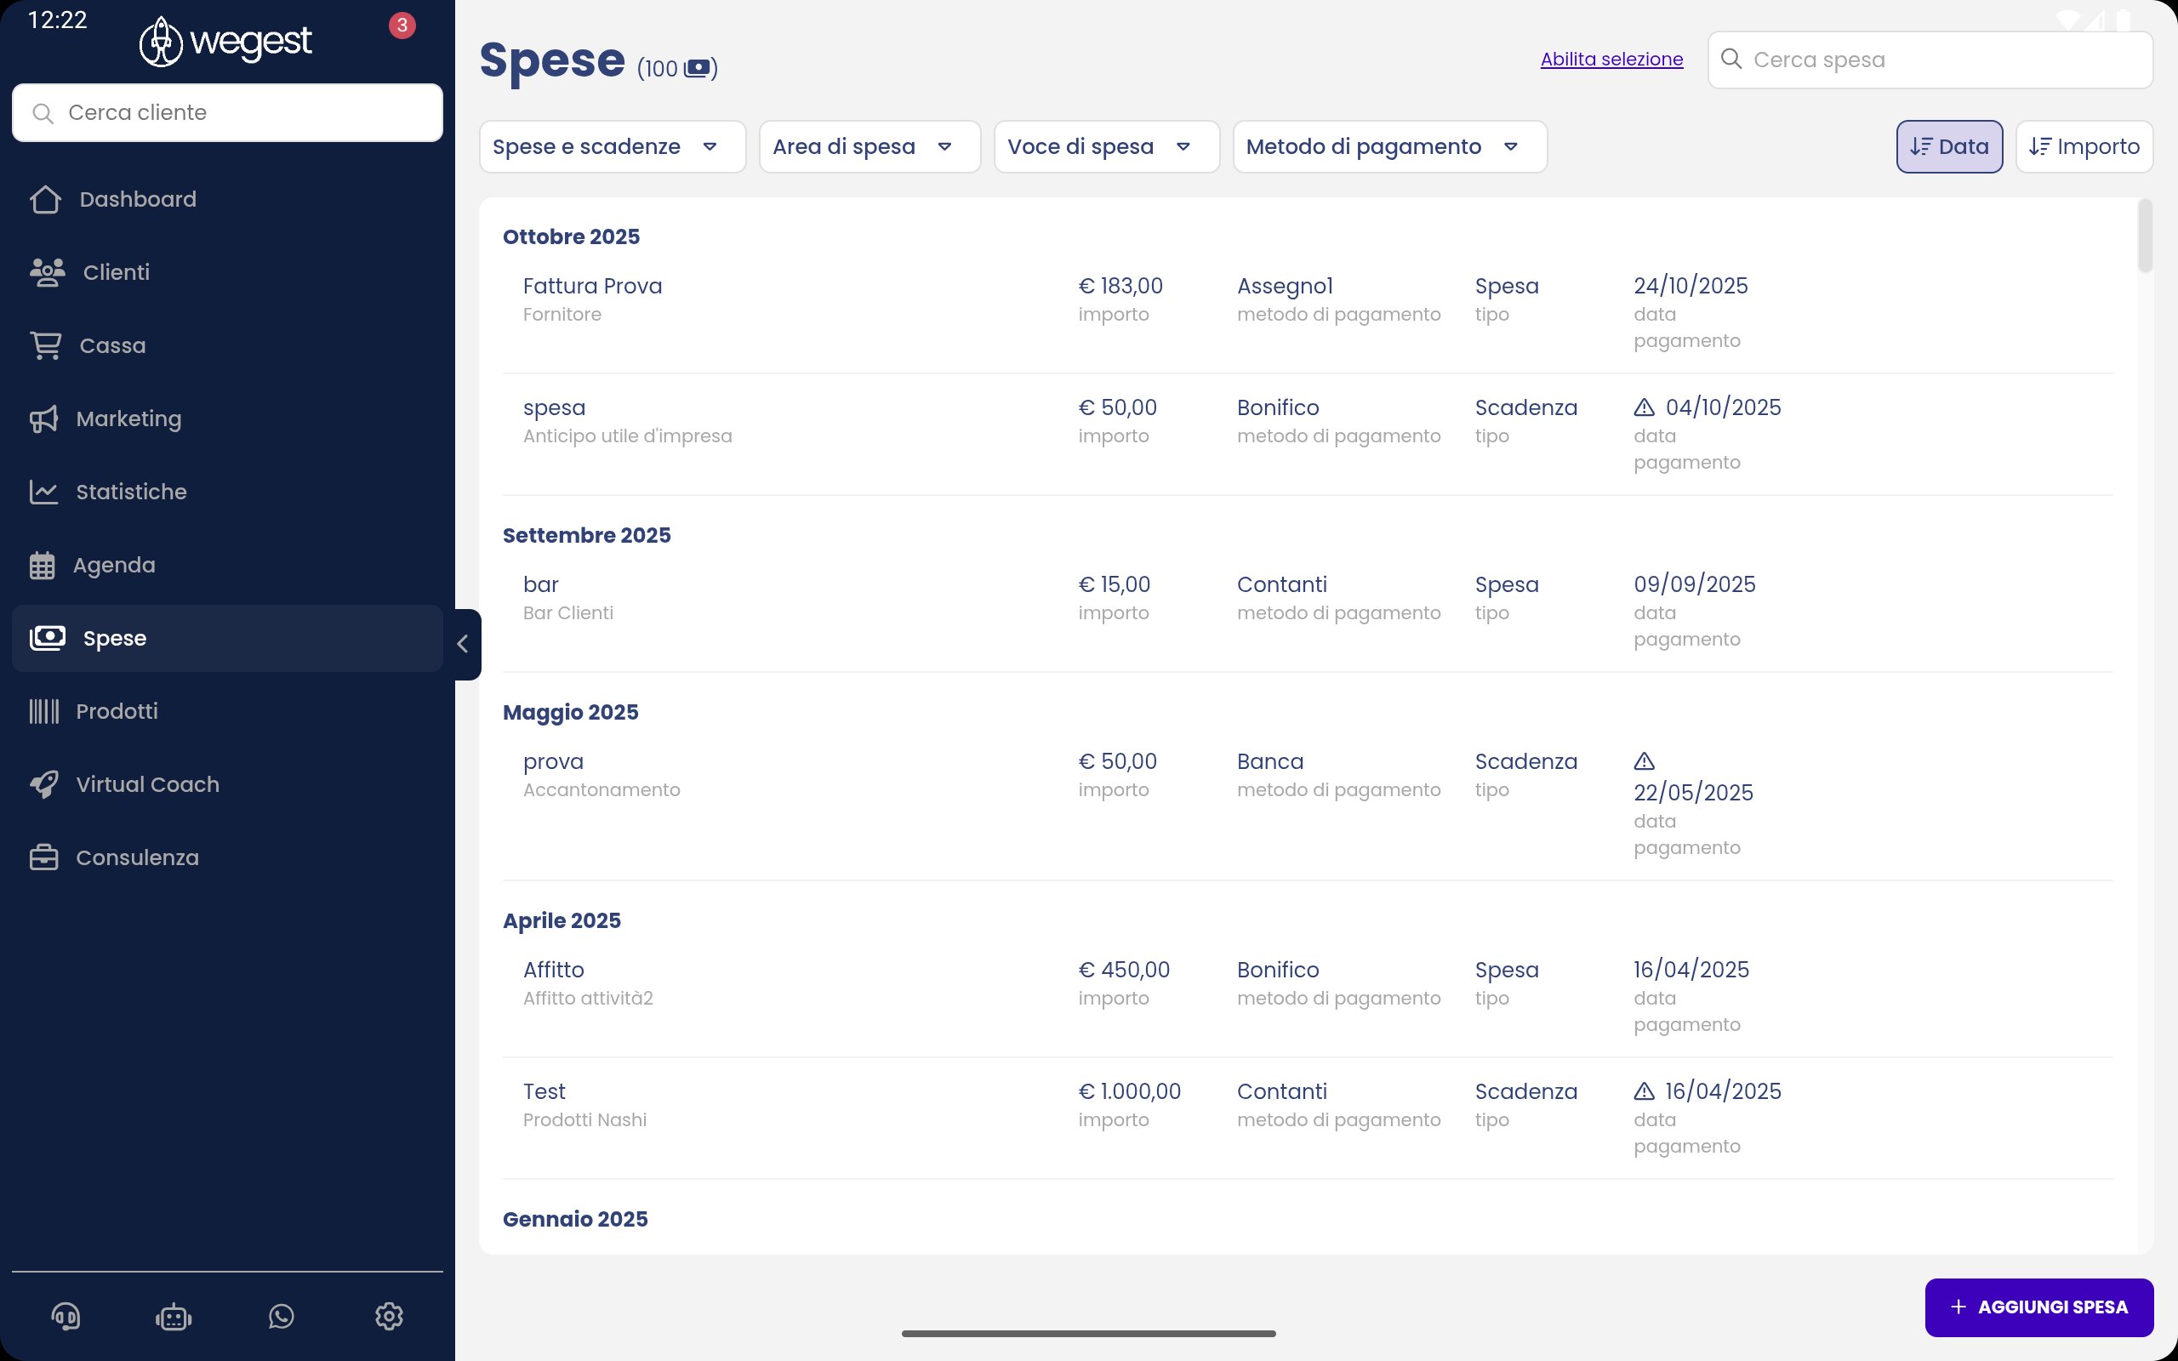Click the warning icon on the prova expense
Viewport: 2178px width, 1361px height.
click(1644, 761)
